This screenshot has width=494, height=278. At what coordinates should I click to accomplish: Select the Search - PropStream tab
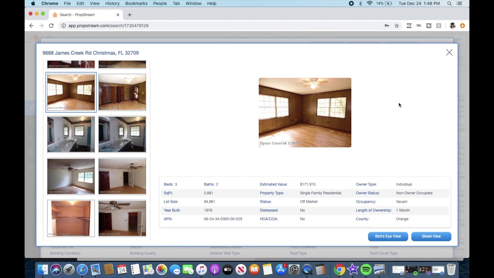[x=86, y=15]
